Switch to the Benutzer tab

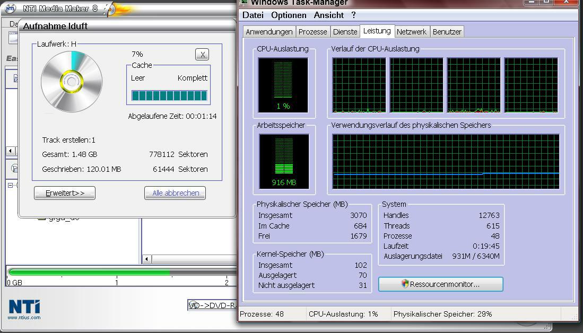pyautogui.click(x=447, y=32)
